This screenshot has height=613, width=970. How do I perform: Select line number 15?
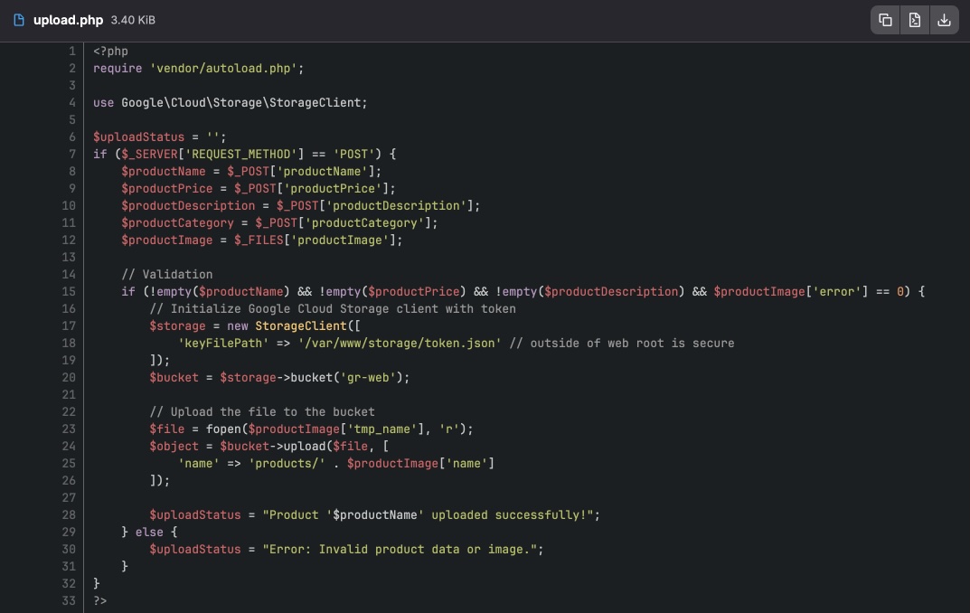(69, 291)
